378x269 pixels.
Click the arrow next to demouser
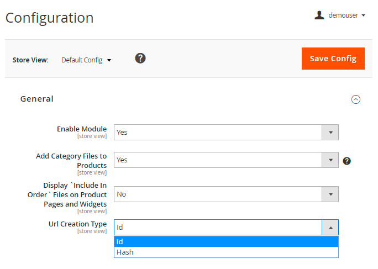pos(363,15)
